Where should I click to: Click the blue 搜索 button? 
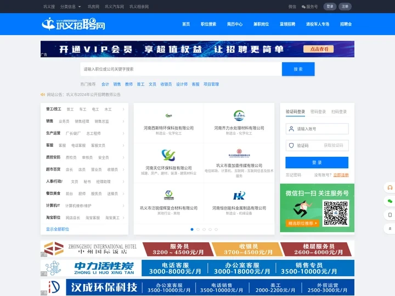pyautogui.click(x=298, y=69)
